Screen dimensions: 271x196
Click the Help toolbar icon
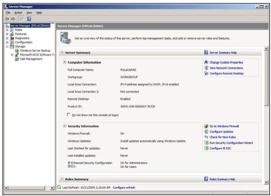tap(29, 19)
